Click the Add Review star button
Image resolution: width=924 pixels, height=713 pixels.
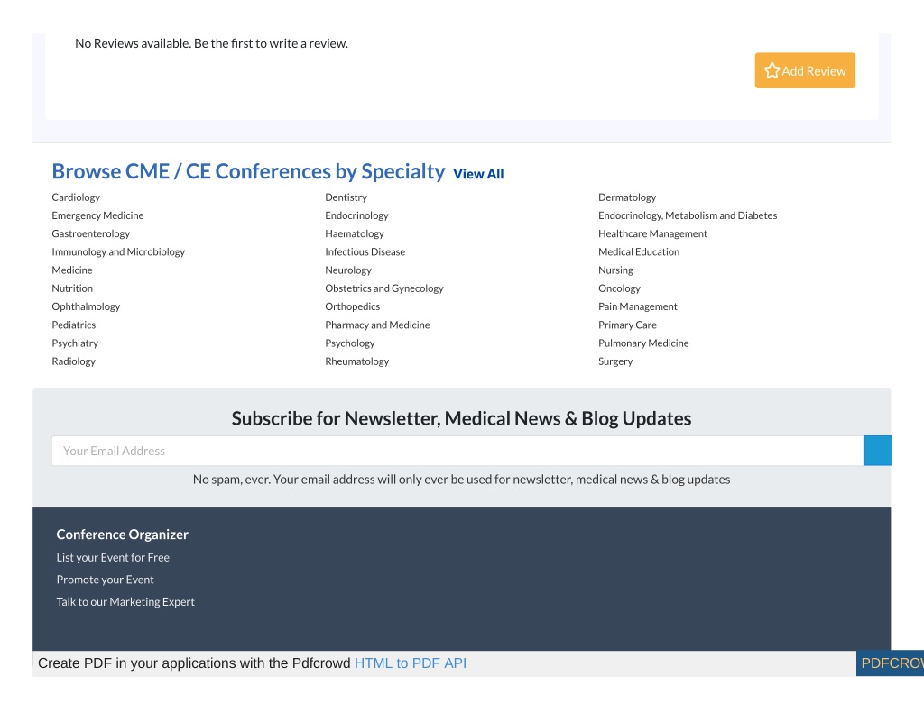[804, 70]
